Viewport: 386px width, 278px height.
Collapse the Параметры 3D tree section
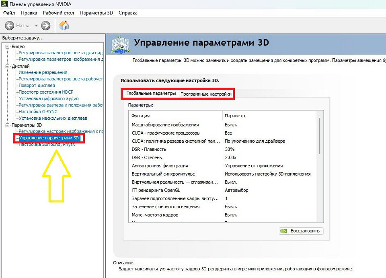coord(7,125)
